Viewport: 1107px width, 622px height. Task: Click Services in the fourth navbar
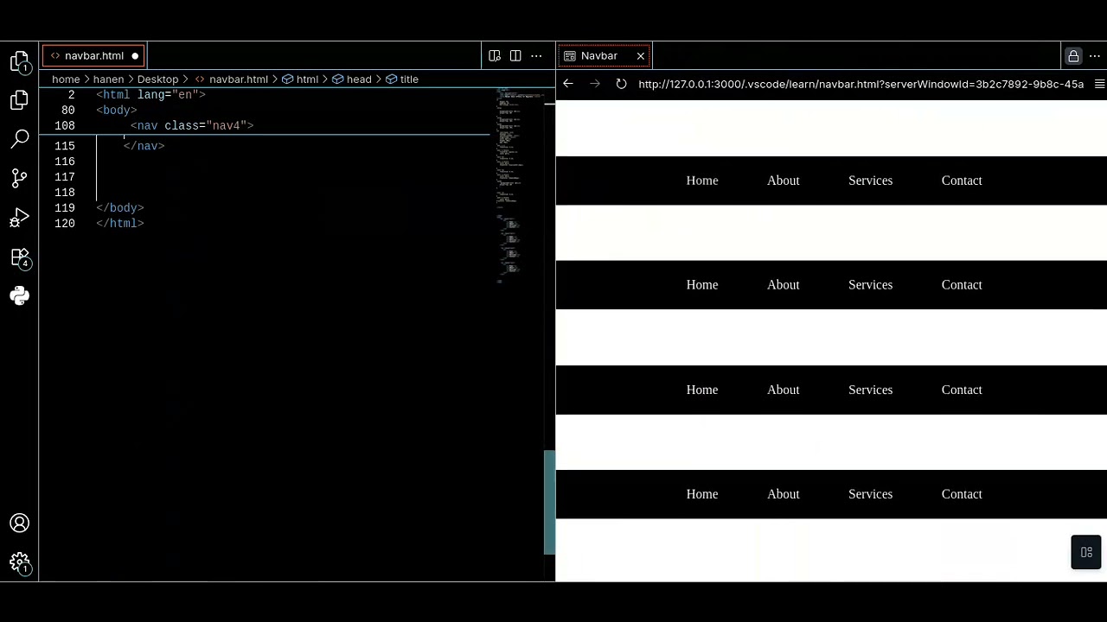point(870,494)
